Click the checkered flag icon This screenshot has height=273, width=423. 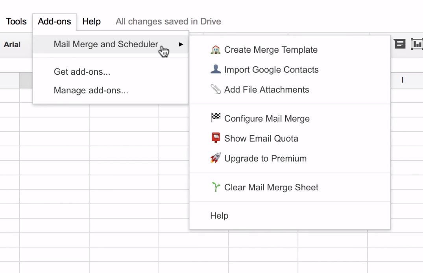pyautogui.click(x=216, y=118)
